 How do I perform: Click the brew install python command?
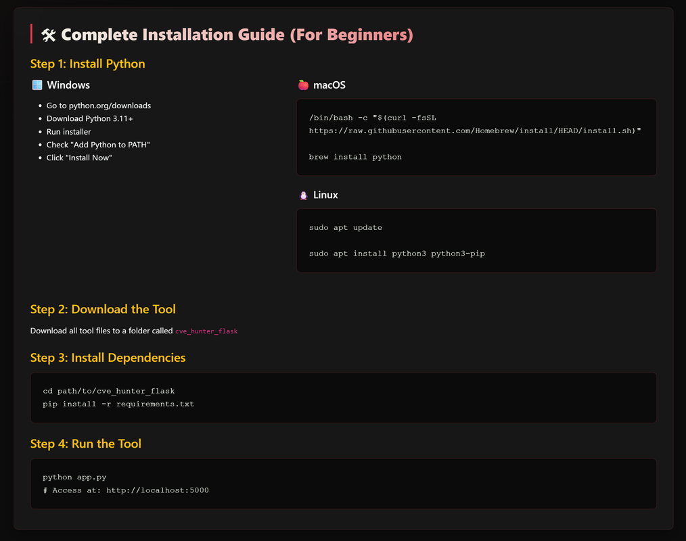coord(355,157)
